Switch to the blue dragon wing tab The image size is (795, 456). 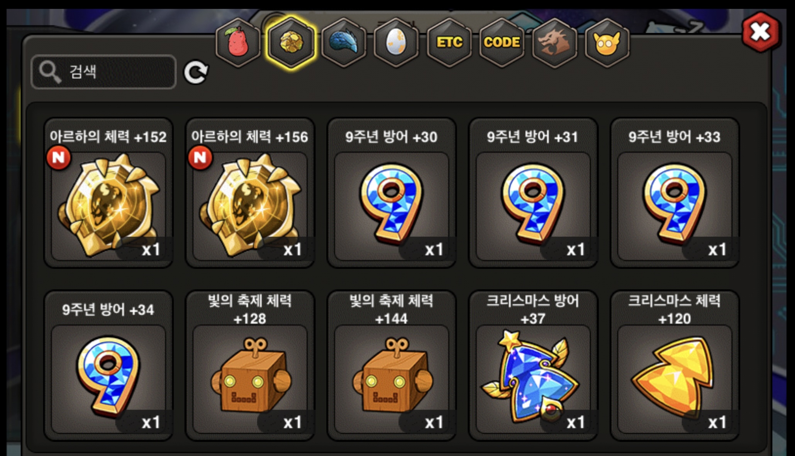click(343, 42)
